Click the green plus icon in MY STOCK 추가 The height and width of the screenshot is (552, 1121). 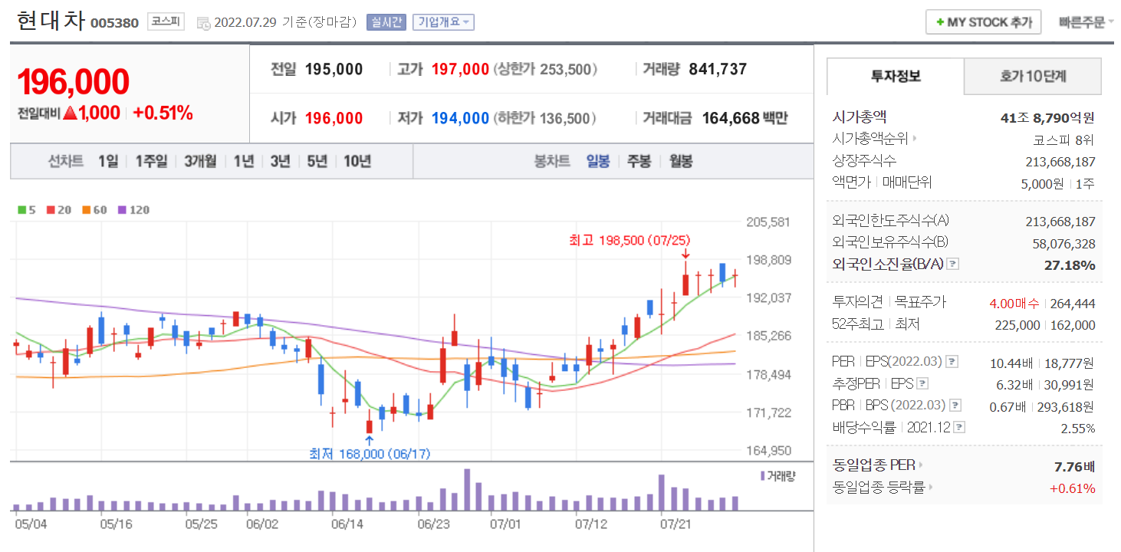(940, 22)
